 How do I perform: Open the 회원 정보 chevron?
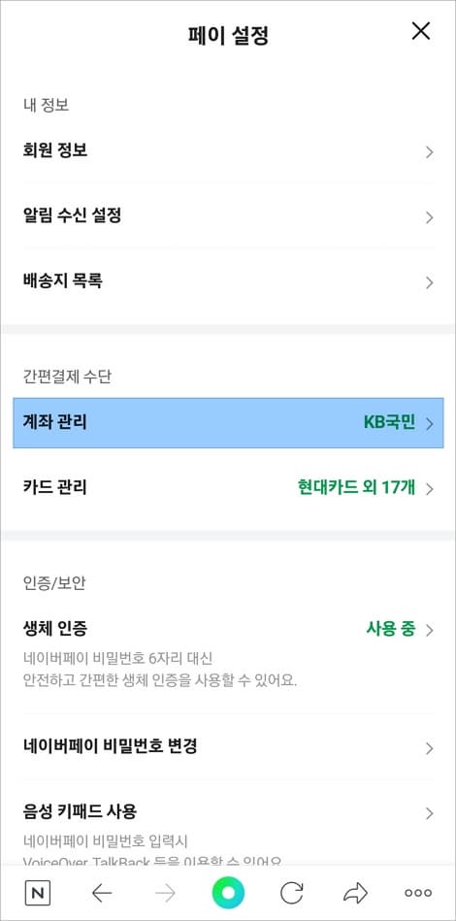[430, 152]
